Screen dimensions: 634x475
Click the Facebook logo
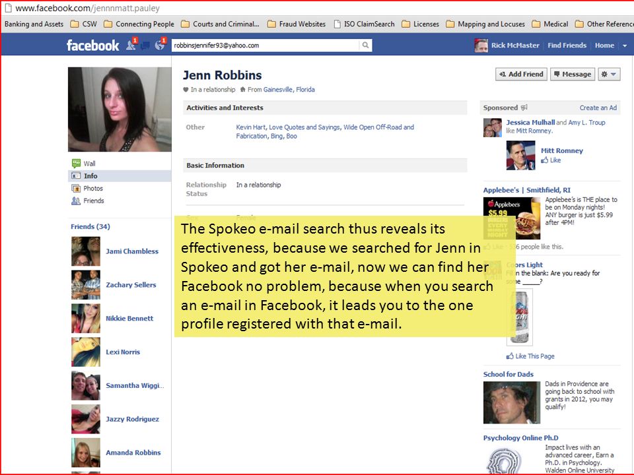(92, 46)
